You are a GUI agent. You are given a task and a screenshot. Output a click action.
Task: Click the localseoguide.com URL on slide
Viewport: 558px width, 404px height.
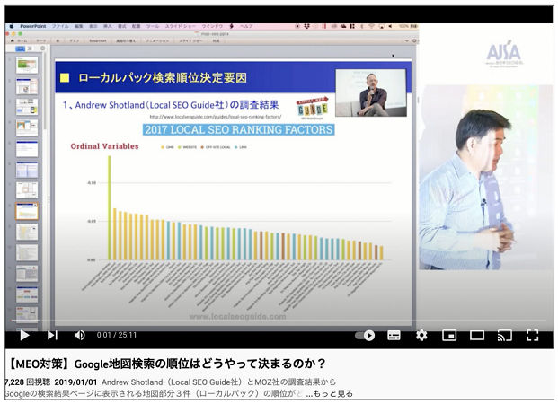pyautogui.click(x=216, y=117)
